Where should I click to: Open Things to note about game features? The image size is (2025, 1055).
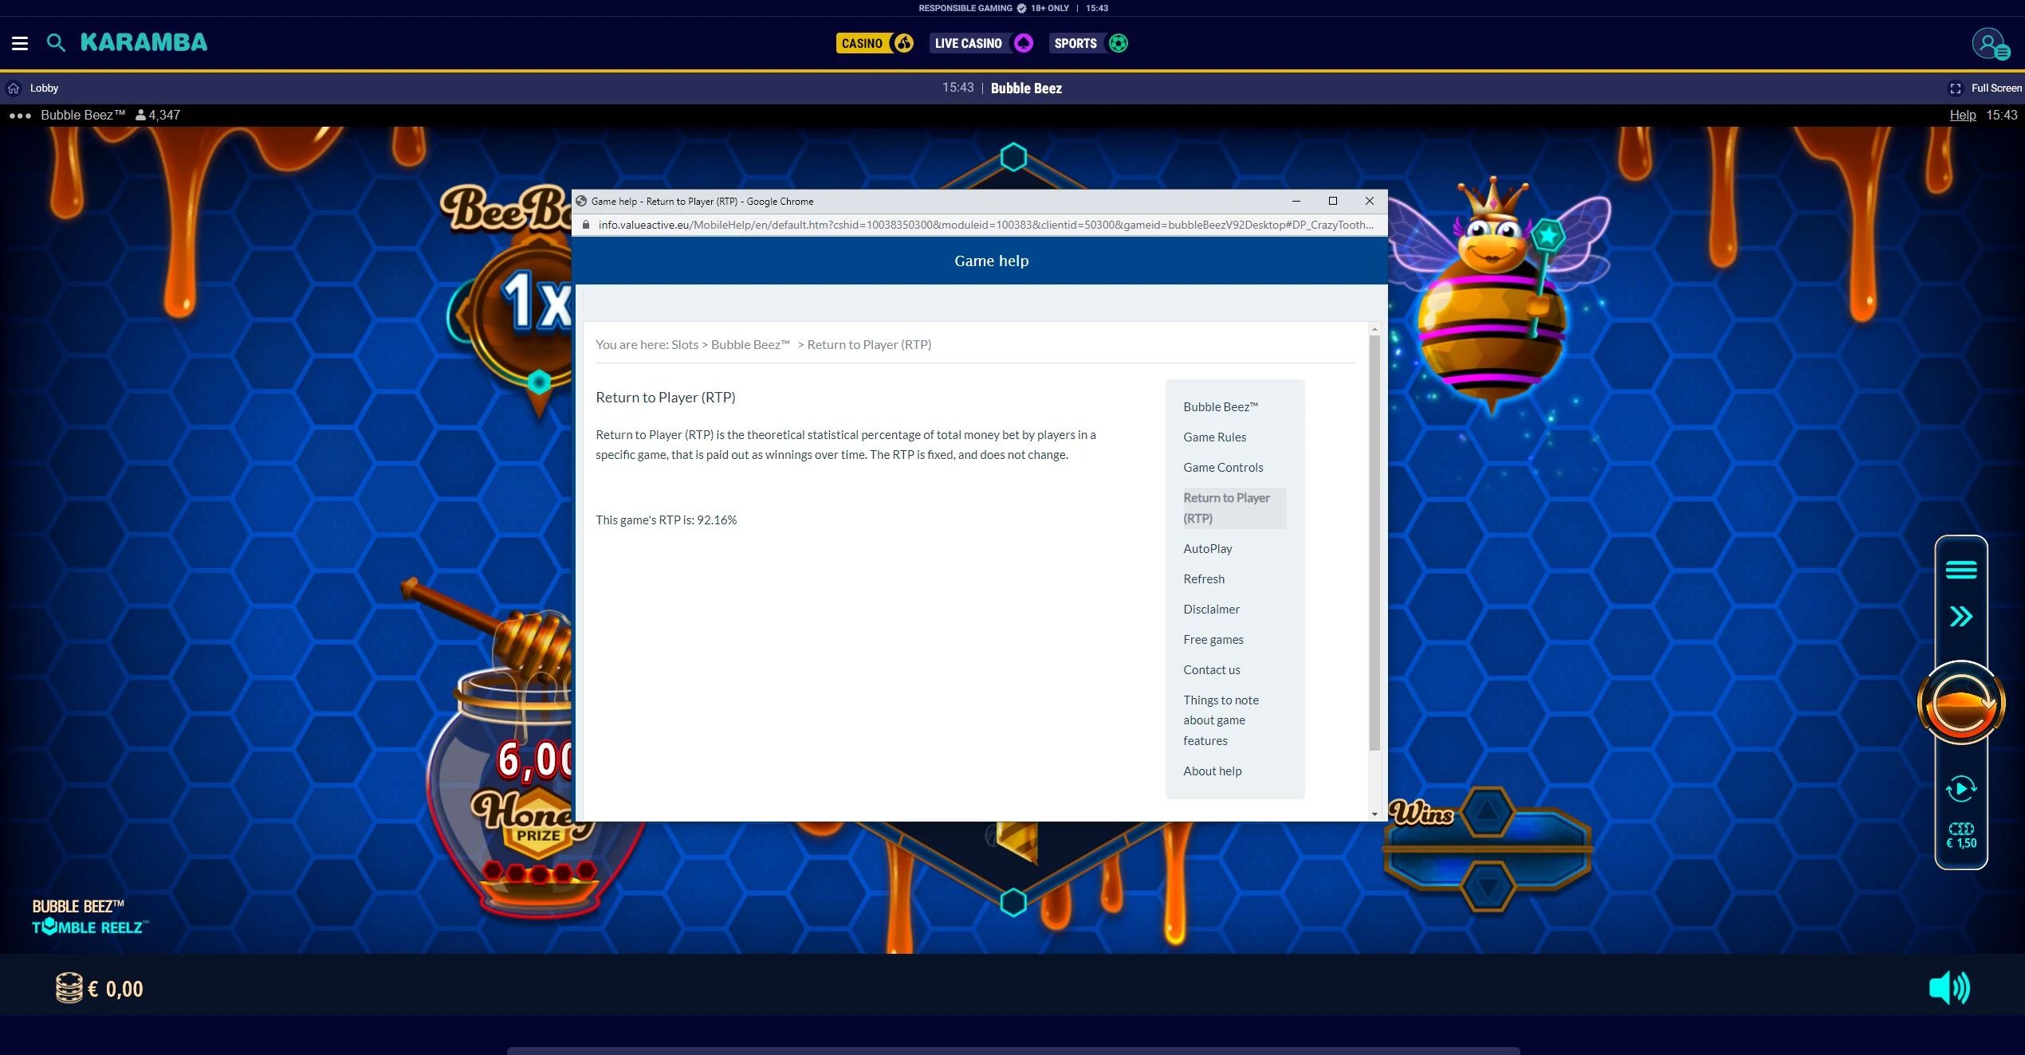1221,720
